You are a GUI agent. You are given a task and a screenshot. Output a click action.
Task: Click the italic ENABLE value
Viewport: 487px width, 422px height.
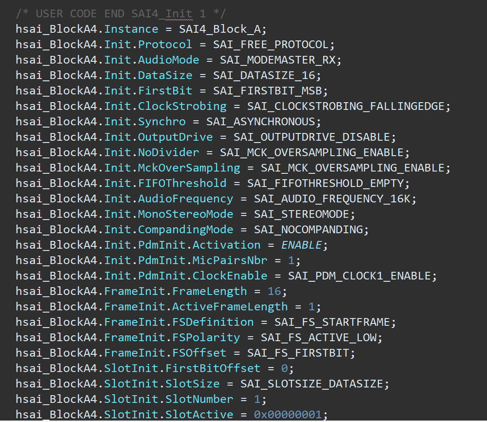coord(301,245)
